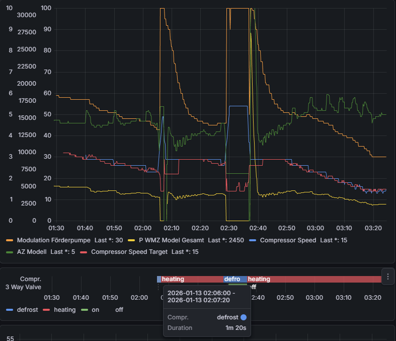
Task: Click the first heating segment bar
Action: point(192,279)
